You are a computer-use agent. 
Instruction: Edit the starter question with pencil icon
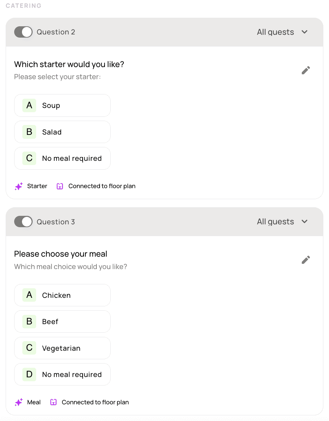306,70
